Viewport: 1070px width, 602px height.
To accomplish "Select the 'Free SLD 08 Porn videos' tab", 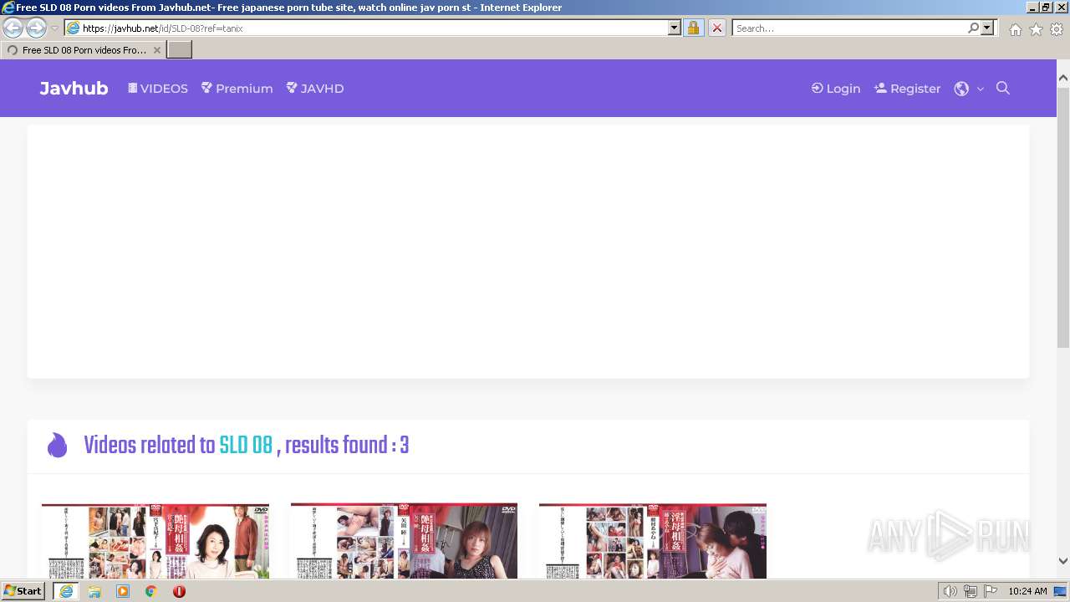I will pos(83,50).
